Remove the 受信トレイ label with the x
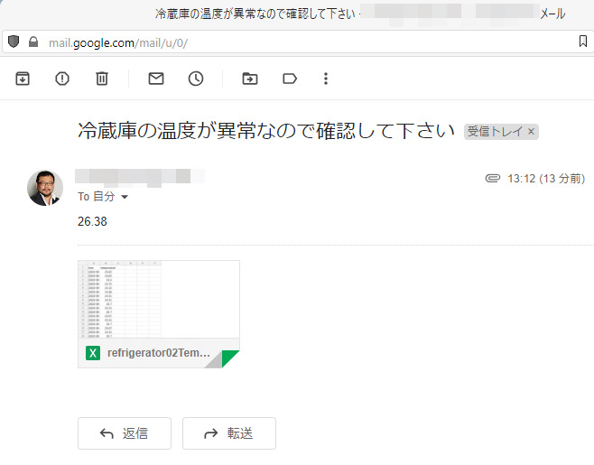 coord(532,132)
